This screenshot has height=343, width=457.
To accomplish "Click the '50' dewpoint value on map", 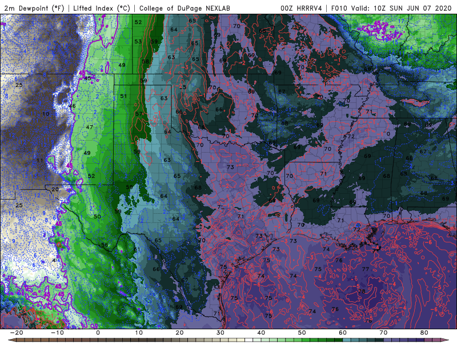I will (97, 217).
